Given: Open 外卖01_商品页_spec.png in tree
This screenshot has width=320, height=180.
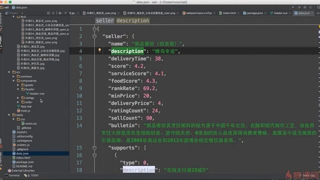Looking at the screenshot, I should [39, 21].
